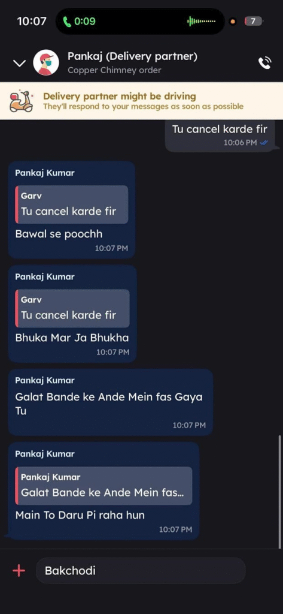Tap Pankaj (Delivery partner) header title
Screen dimensions: 283x614
tap(132, 56)
